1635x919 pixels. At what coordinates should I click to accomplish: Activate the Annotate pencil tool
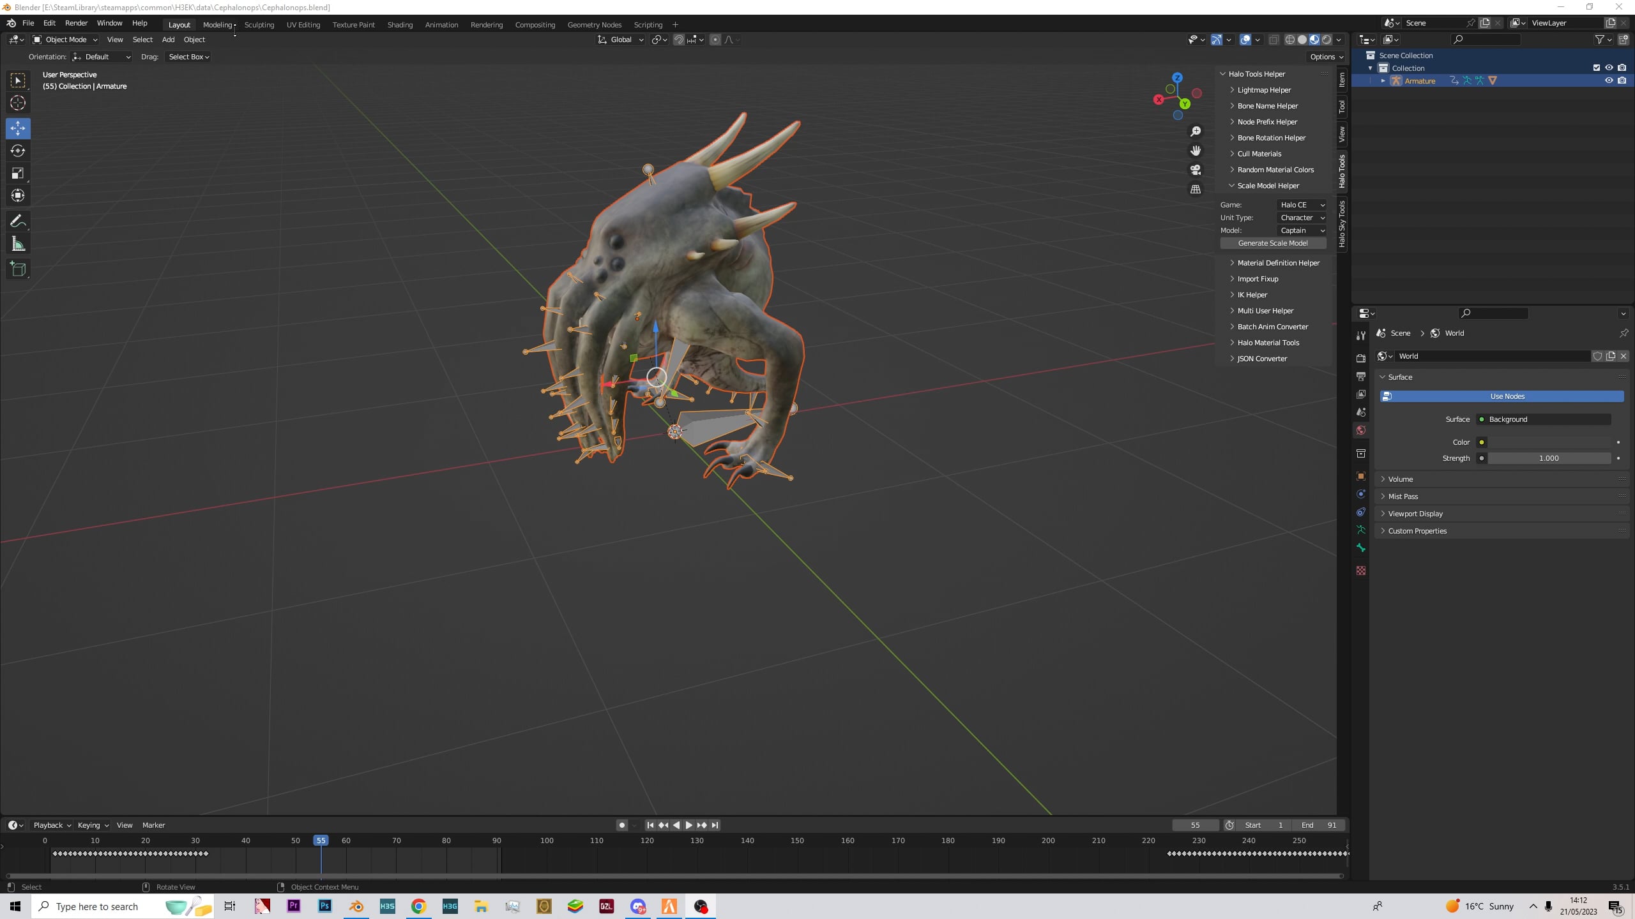18,221
